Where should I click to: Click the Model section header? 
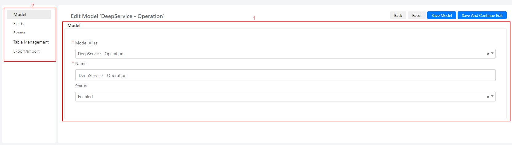74,25
